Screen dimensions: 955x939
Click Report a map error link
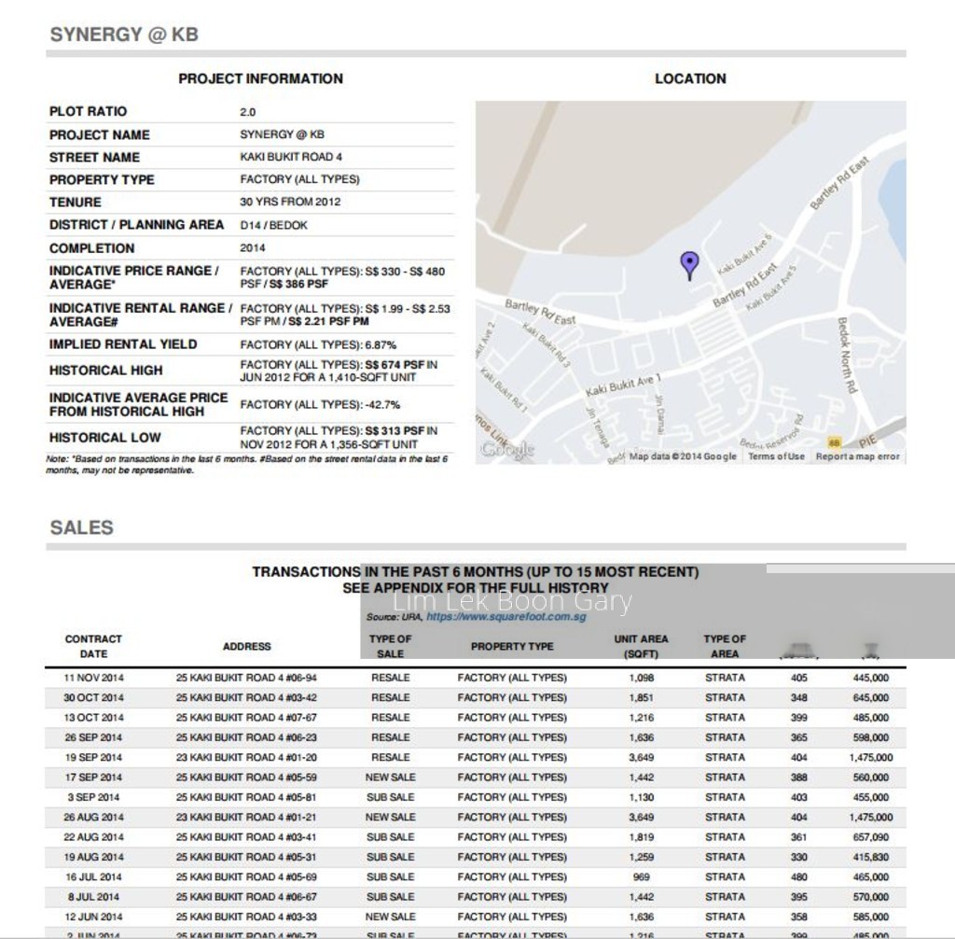[x=857, y=456]
